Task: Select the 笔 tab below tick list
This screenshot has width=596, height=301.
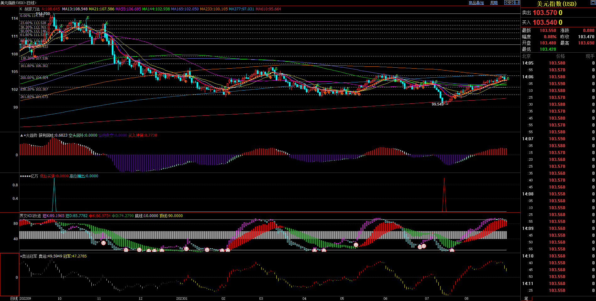Action: (526, 298)
